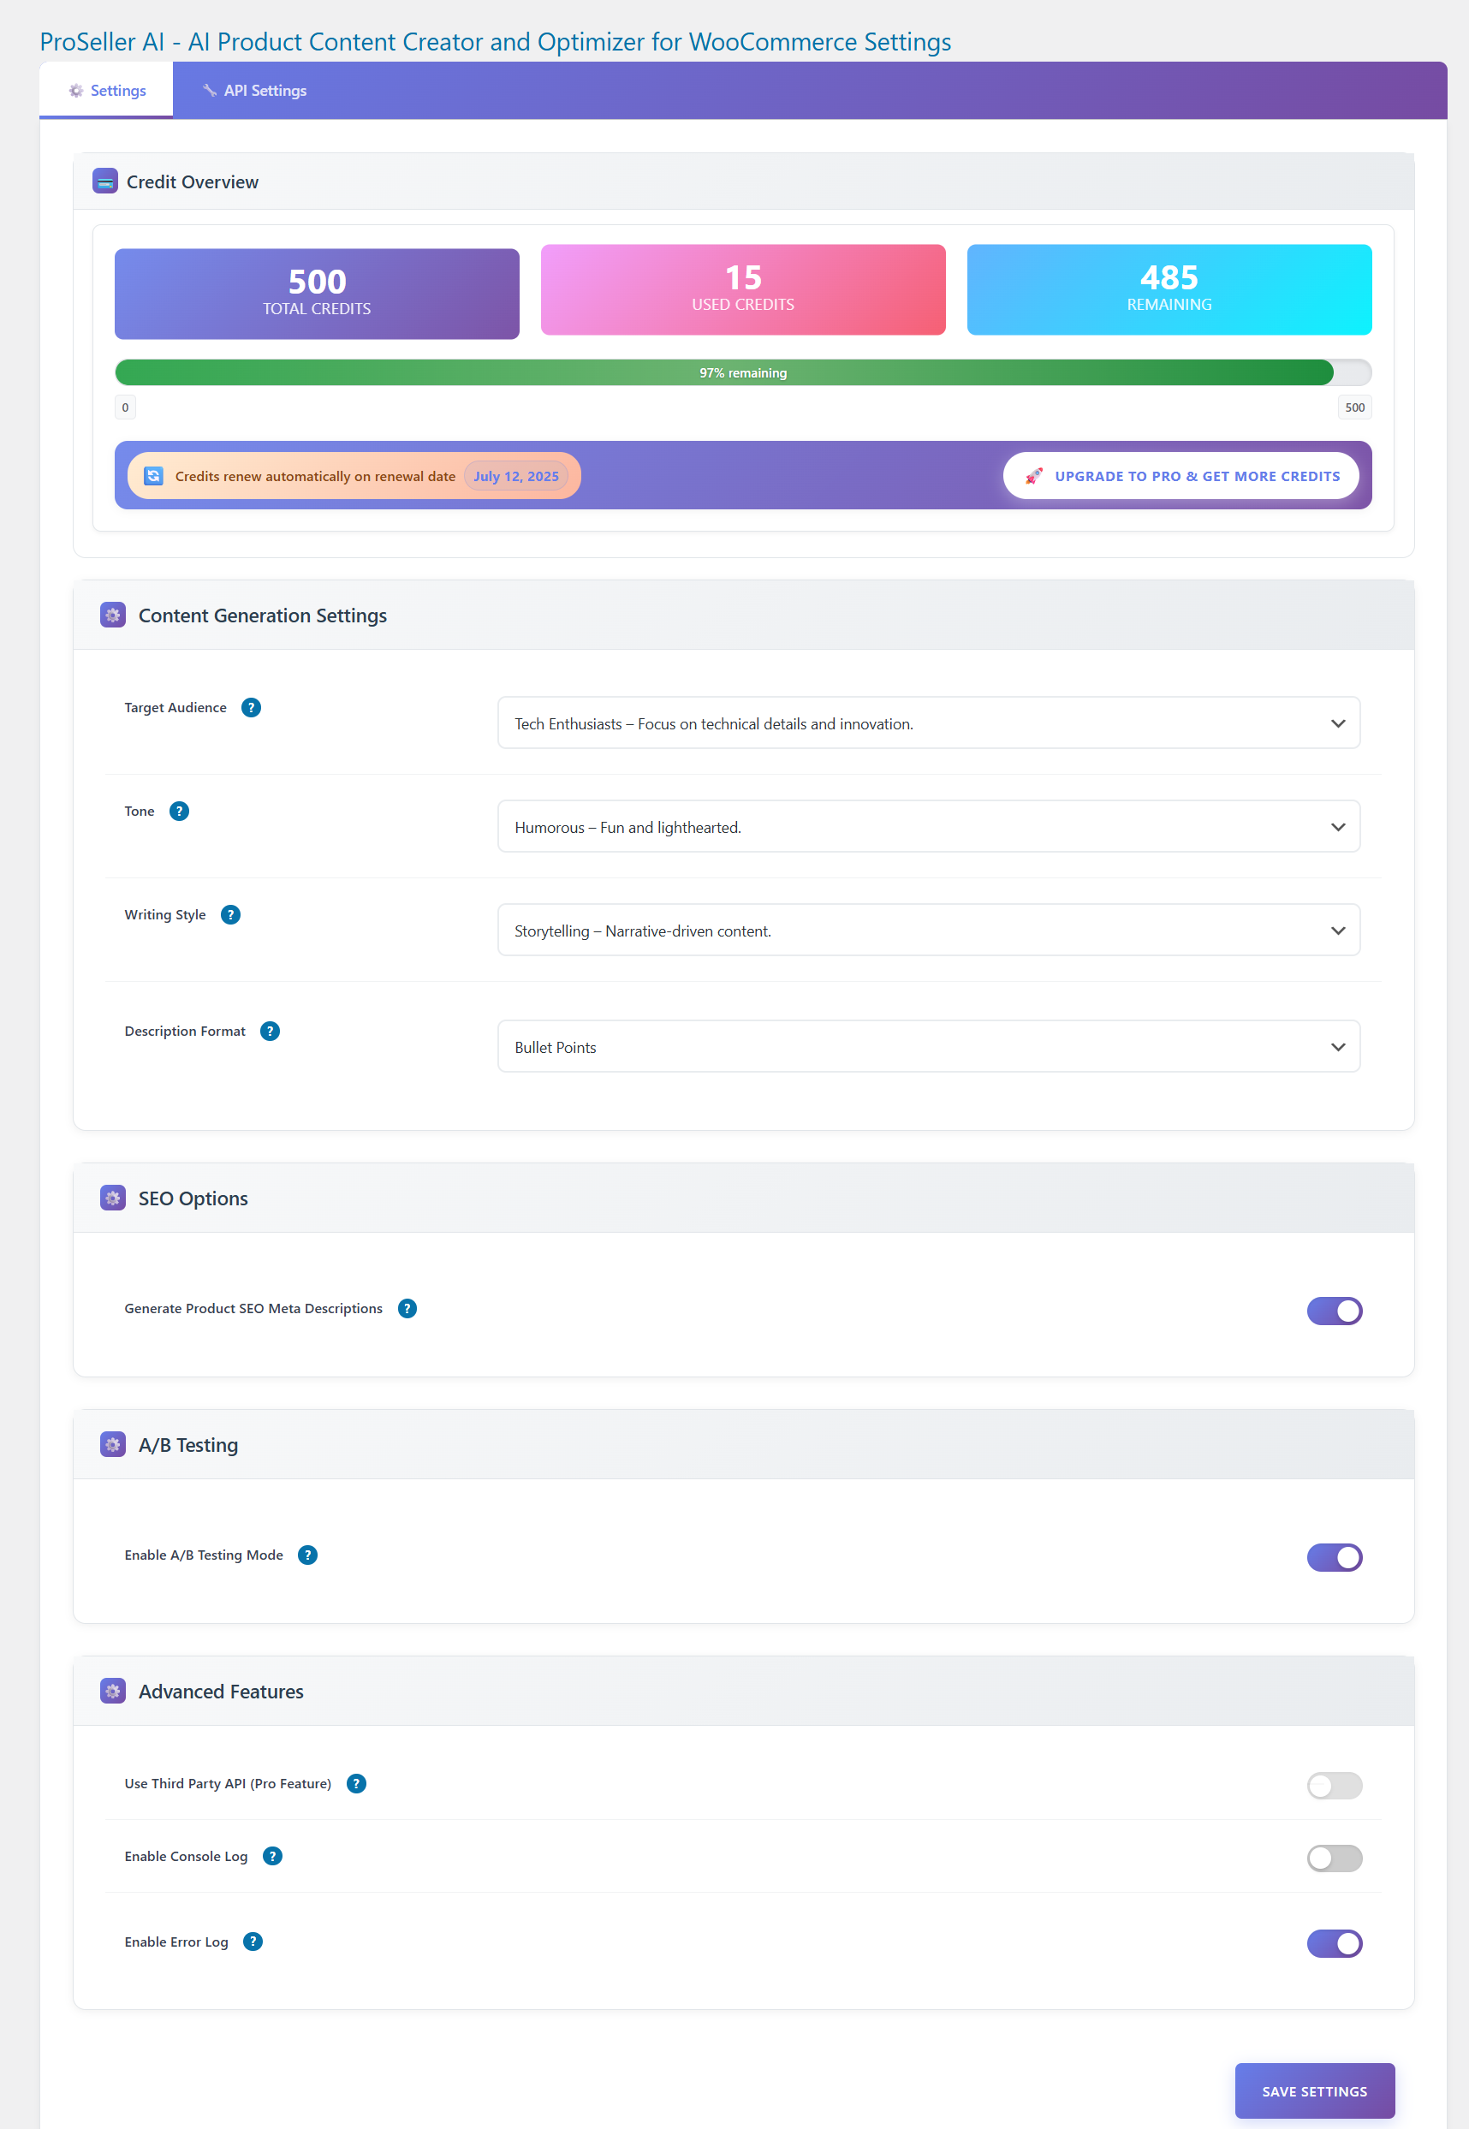Click the help icon next to Target Audience
1469x2129 pixels.
250,707
